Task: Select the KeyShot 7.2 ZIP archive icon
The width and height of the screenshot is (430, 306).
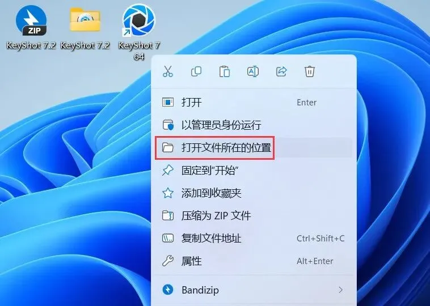Action: (x=31, y=21)
